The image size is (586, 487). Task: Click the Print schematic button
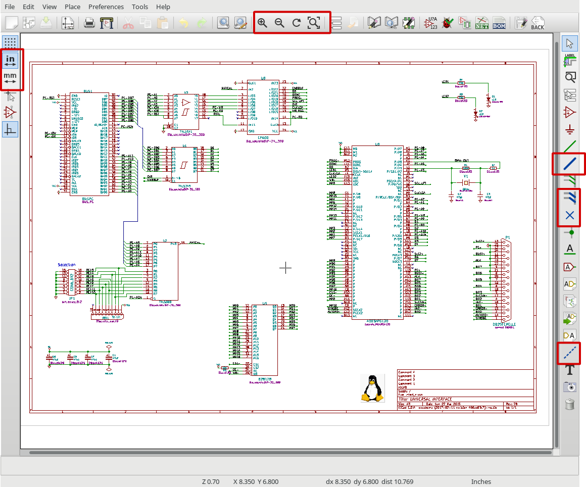click(89, 23)
